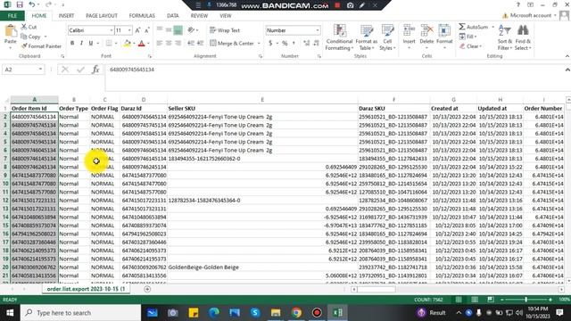
Task: Open Cell Styles
Action: pyautogui.click(x=387, y=37)
